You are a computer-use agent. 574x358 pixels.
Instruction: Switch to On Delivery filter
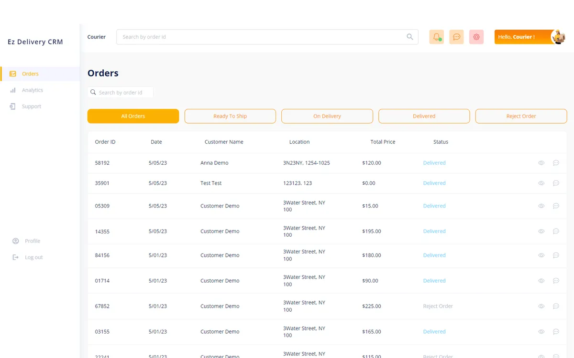tap(327, 116)
